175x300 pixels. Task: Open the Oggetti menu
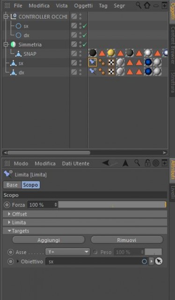[x=83, y=6]
